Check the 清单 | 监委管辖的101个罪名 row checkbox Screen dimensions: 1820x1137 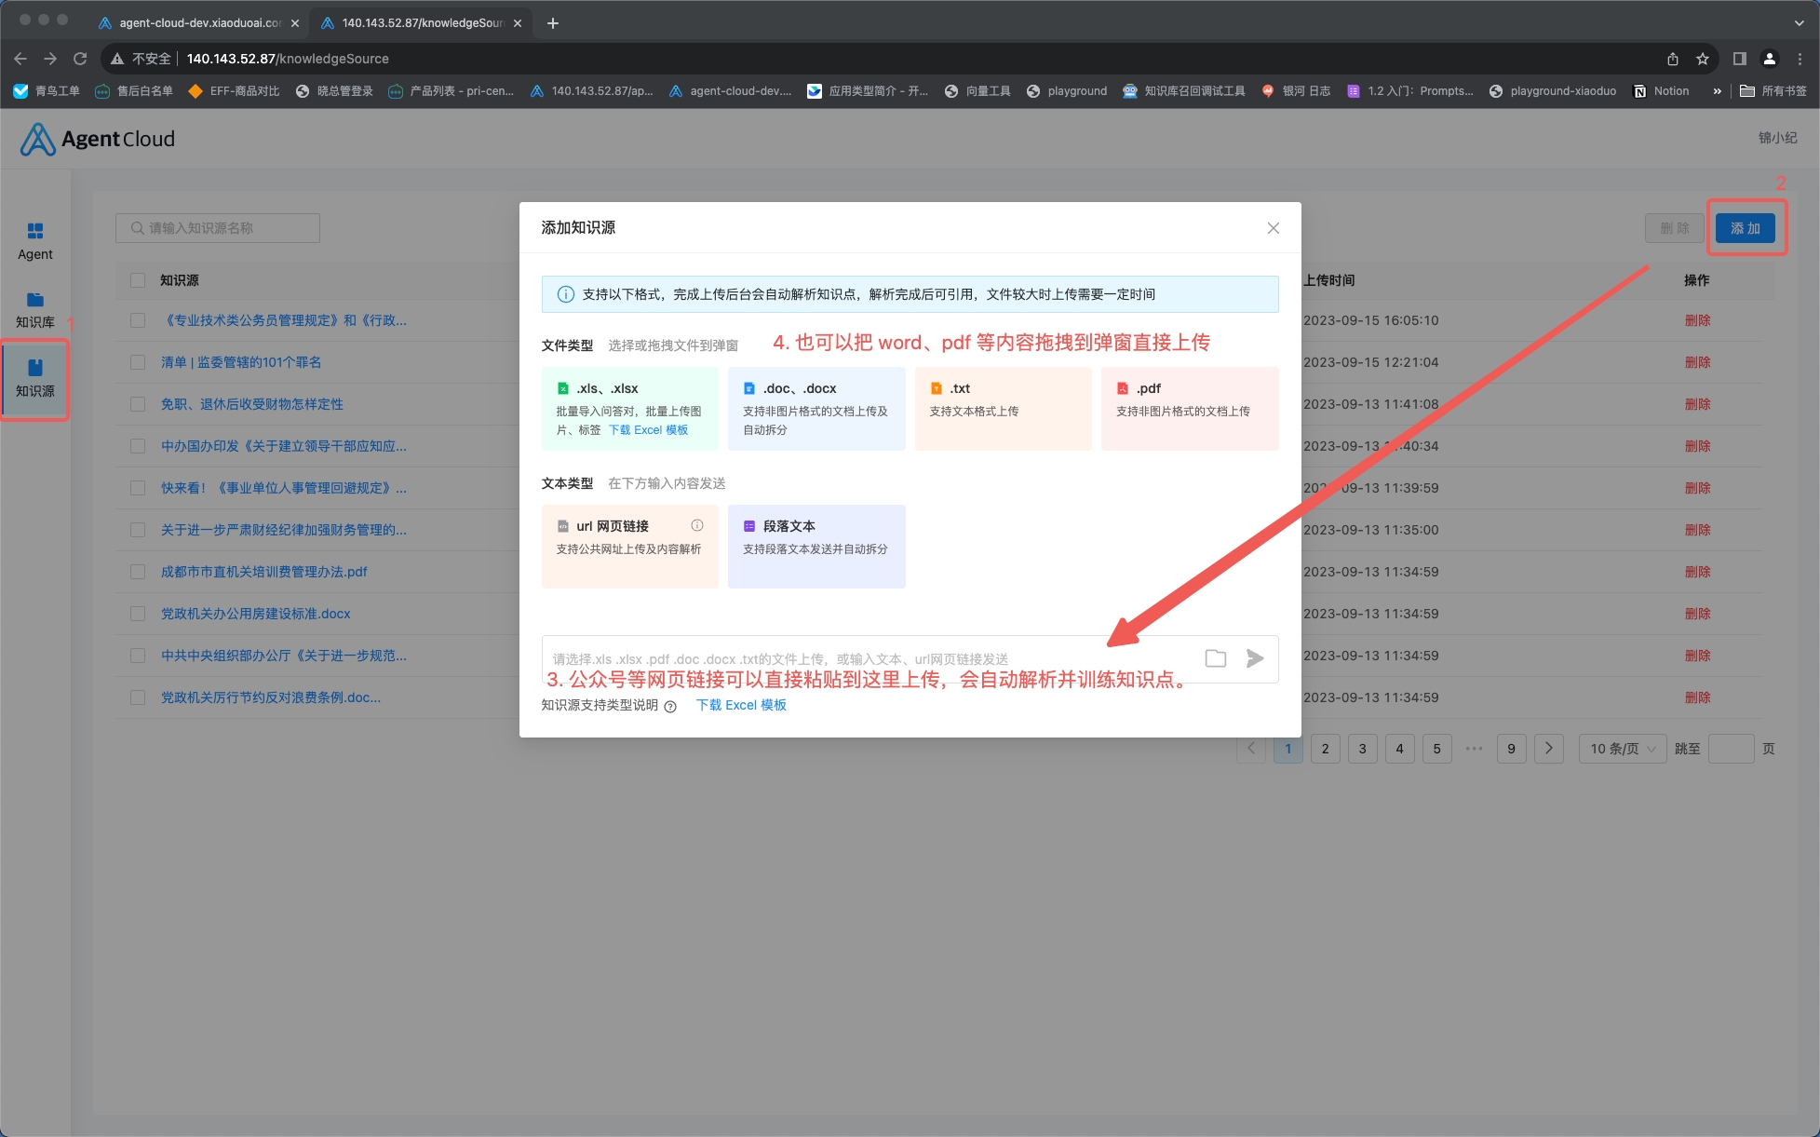coord(138,362)
